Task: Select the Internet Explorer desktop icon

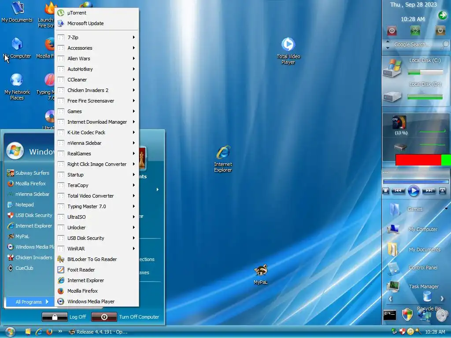Action: coord(223,159)
